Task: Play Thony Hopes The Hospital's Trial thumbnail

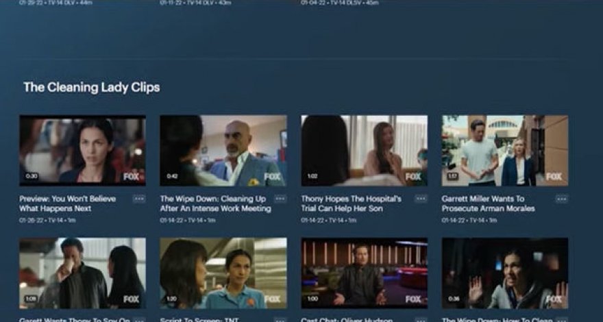Action: coord(364,150)
